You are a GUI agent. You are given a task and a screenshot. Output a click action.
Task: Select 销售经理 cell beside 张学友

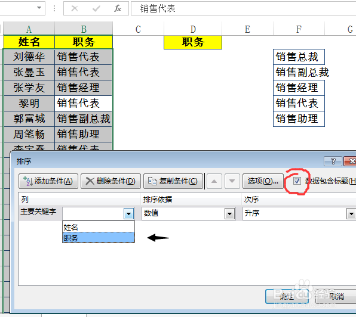83,88
